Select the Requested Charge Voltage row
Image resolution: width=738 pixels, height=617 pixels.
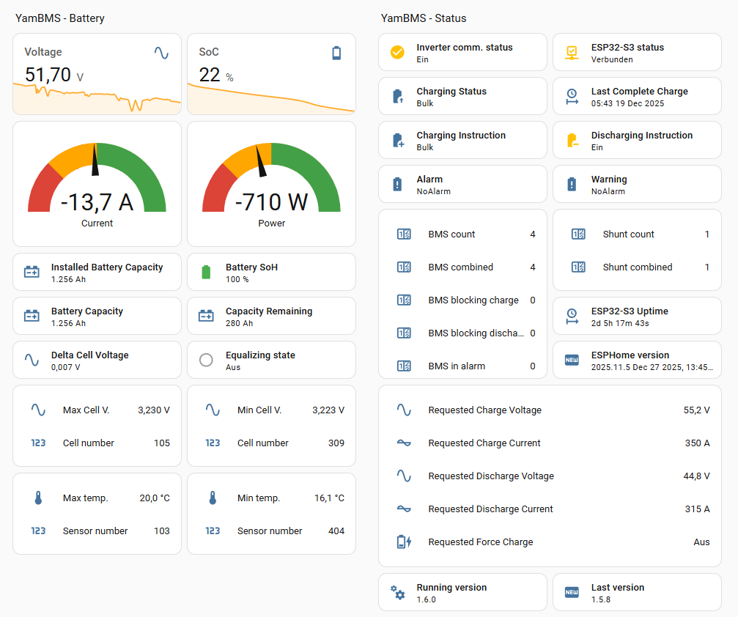click(550, 410)
